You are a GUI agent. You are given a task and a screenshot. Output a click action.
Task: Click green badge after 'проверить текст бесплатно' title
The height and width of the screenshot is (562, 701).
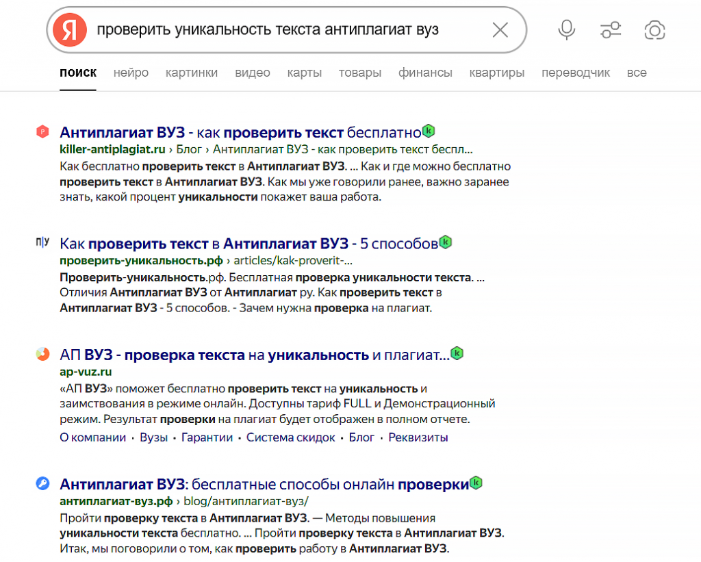click(x=429, y=131)
